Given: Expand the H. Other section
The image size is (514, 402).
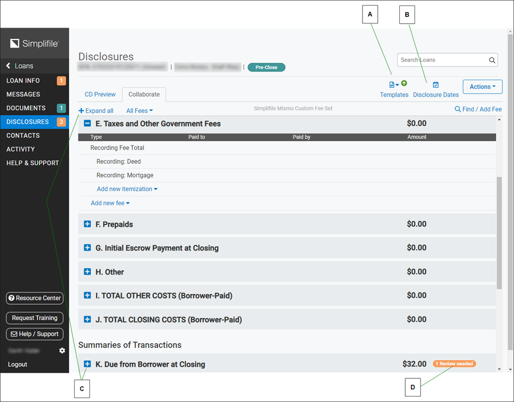Looking at the screenshot, I should click(87, 271).
